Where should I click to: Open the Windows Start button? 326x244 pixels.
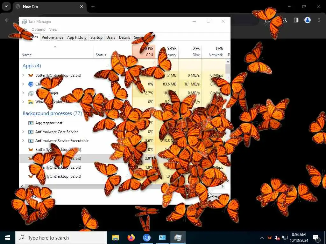tap(8, 238)
